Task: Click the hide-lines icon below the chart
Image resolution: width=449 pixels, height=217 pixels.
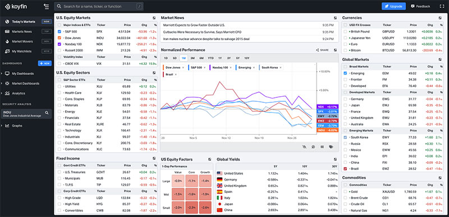Action: 304,147
